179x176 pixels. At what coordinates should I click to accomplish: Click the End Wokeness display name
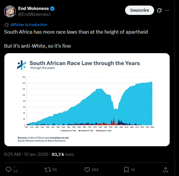33,8
